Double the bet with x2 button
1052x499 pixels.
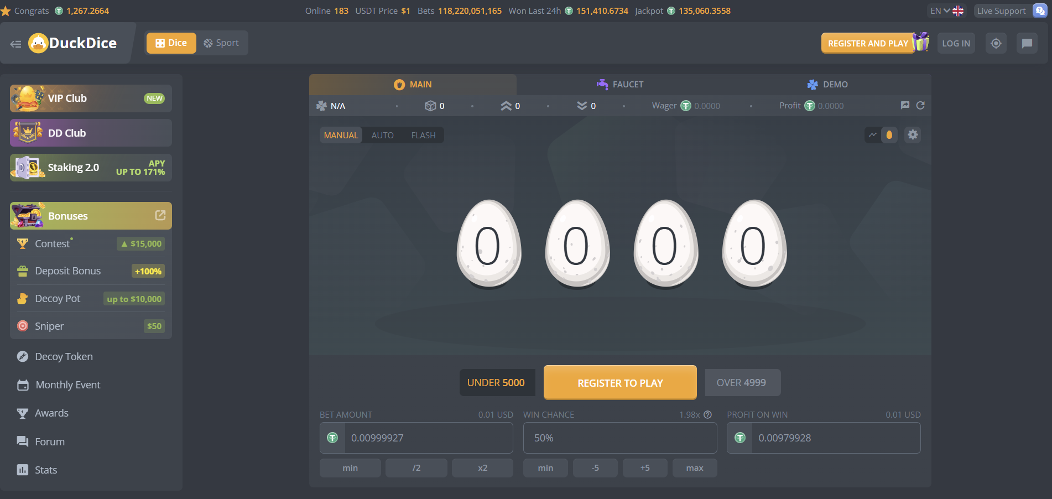coord(483,468)
